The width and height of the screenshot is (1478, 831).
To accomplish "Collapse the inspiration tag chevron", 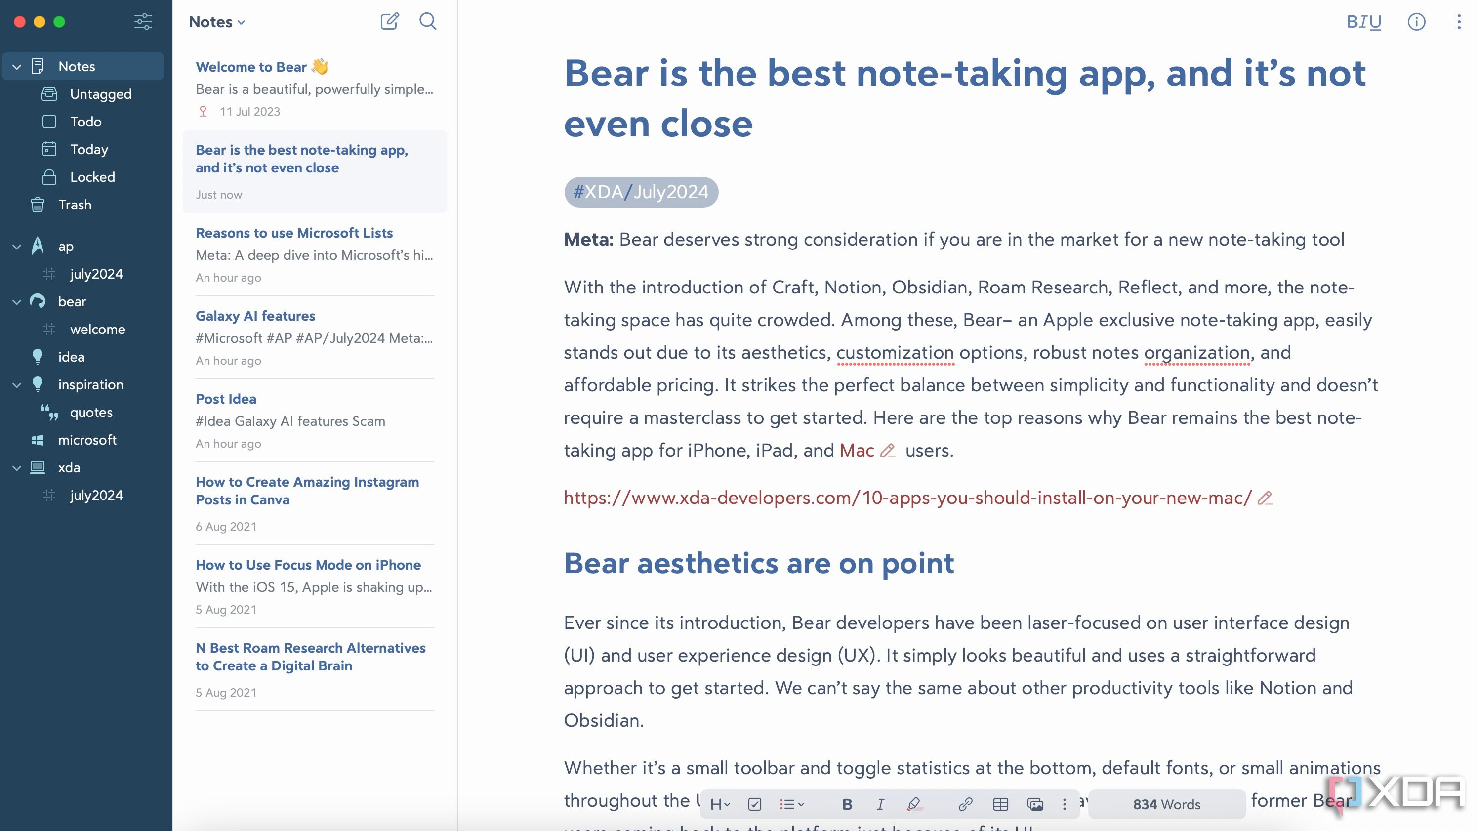I will coord(17,385).
